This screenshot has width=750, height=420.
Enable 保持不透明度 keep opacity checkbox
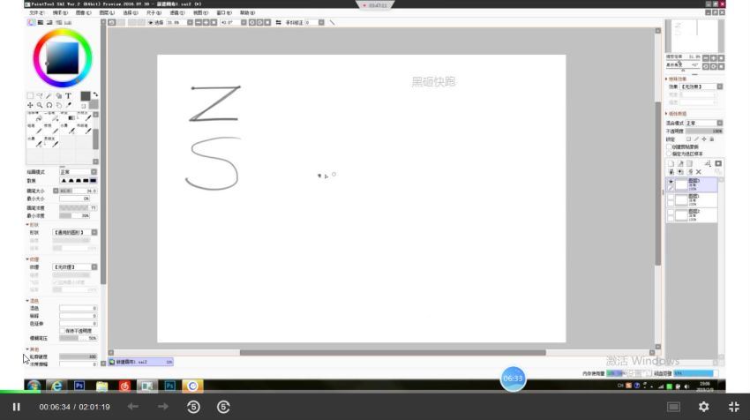[62, 331]
